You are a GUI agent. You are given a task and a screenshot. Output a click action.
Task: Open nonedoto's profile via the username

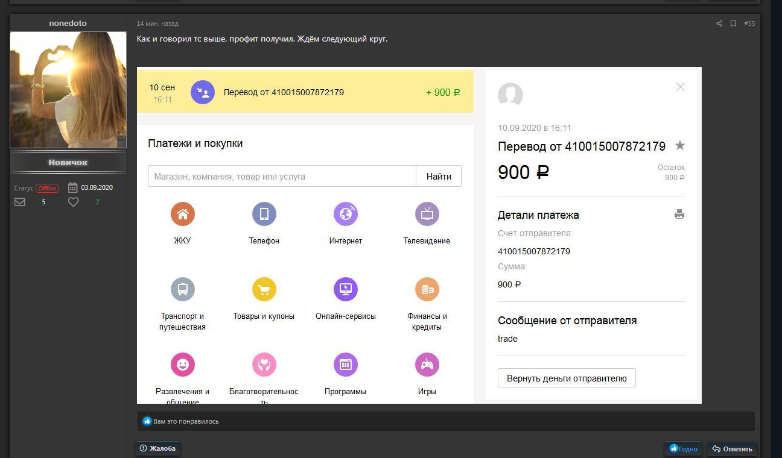(68, 23)
